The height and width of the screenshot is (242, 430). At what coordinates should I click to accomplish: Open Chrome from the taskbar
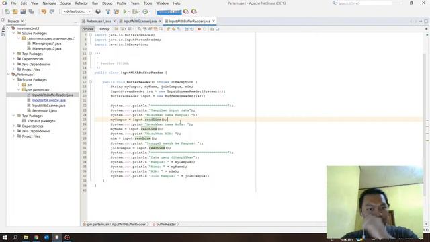(x=36, y=237)
